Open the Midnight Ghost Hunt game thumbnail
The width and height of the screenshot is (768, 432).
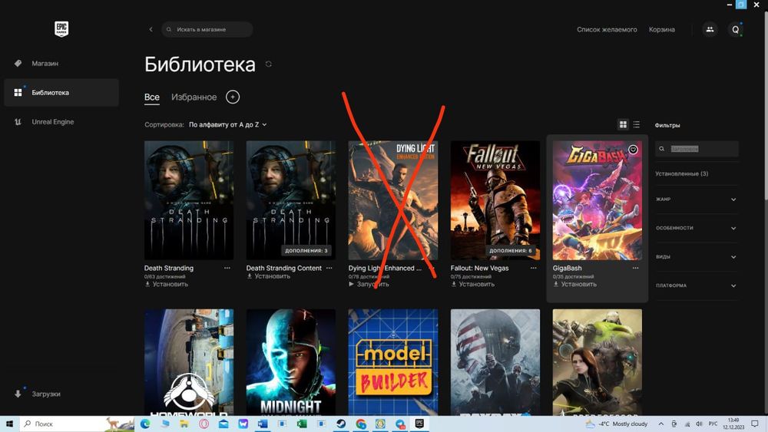(291, 362)
